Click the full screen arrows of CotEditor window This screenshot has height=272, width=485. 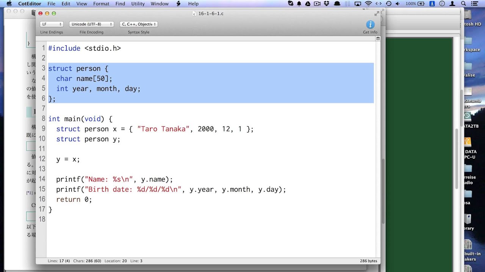click(377, 13)
